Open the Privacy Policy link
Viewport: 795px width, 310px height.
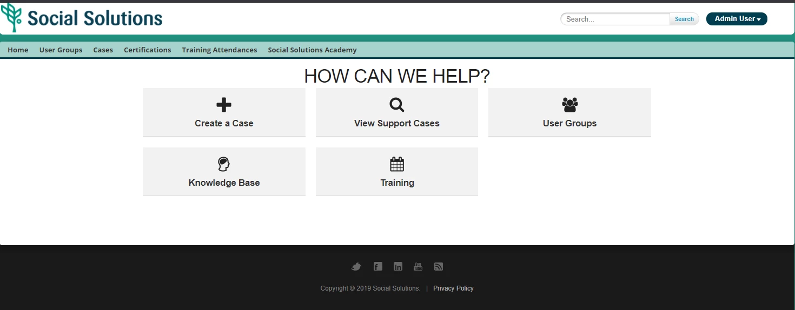coord(453,288)
